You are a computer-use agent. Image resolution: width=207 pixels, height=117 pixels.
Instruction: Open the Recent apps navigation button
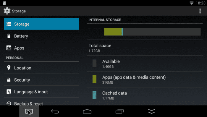pos(119,111)
